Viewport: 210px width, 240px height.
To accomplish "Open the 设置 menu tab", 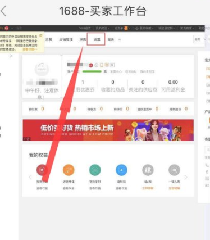I will click(x=97, y=39).
